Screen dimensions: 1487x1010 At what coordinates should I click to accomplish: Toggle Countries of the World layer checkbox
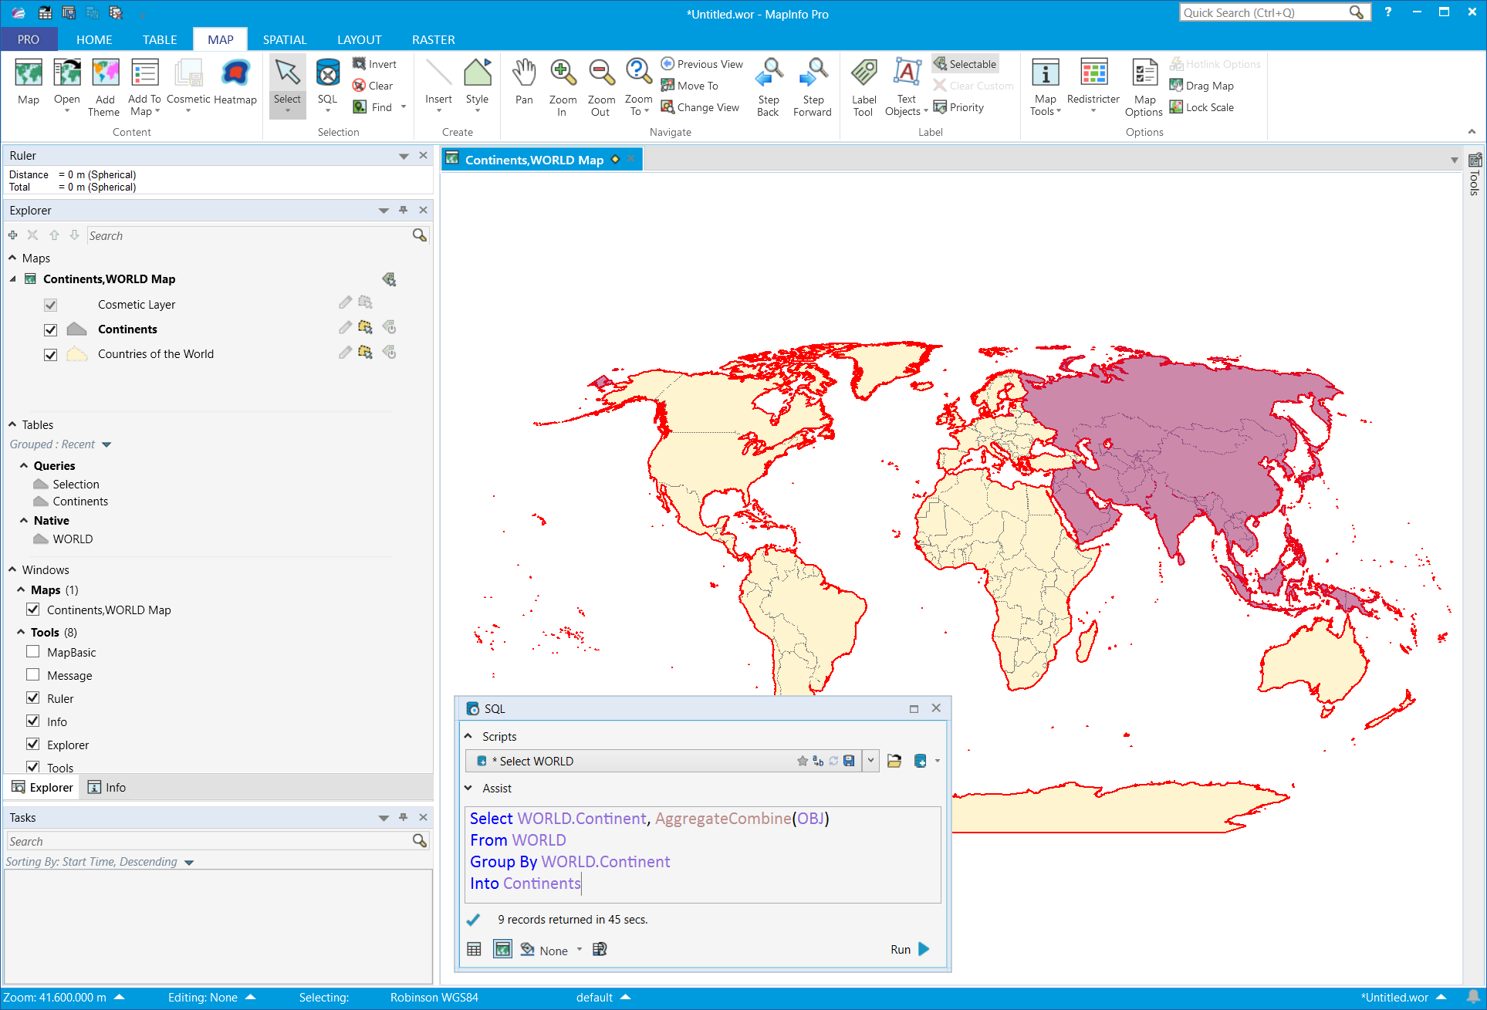click(x=51, y=354)
